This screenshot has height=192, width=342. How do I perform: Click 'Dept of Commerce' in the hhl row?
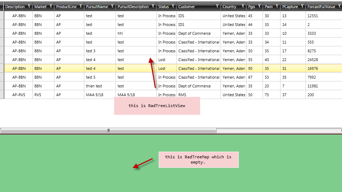click(194, 33)
